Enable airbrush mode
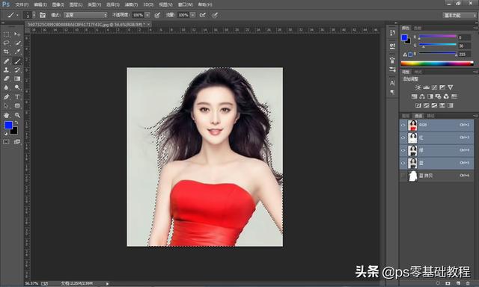The height and width of the screenshot is (287, 479). (x=203, y=15)
